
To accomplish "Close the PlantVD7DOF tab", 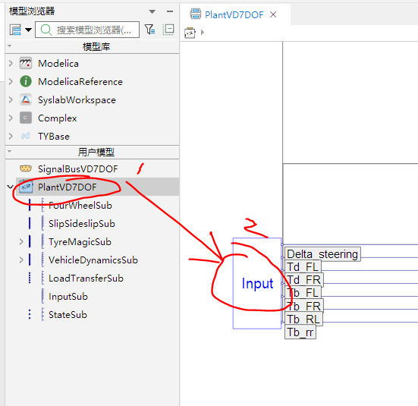I will [x=273, y=14].
